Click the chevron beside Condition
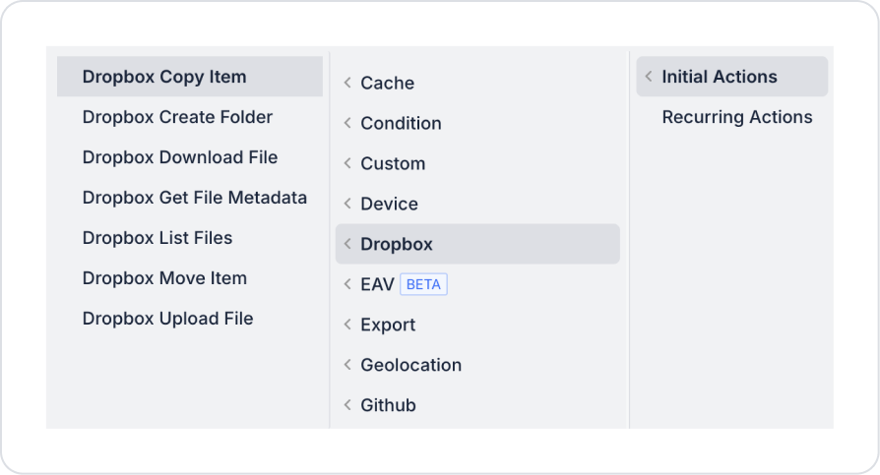 pyautogui.click(x=347, y=123)
